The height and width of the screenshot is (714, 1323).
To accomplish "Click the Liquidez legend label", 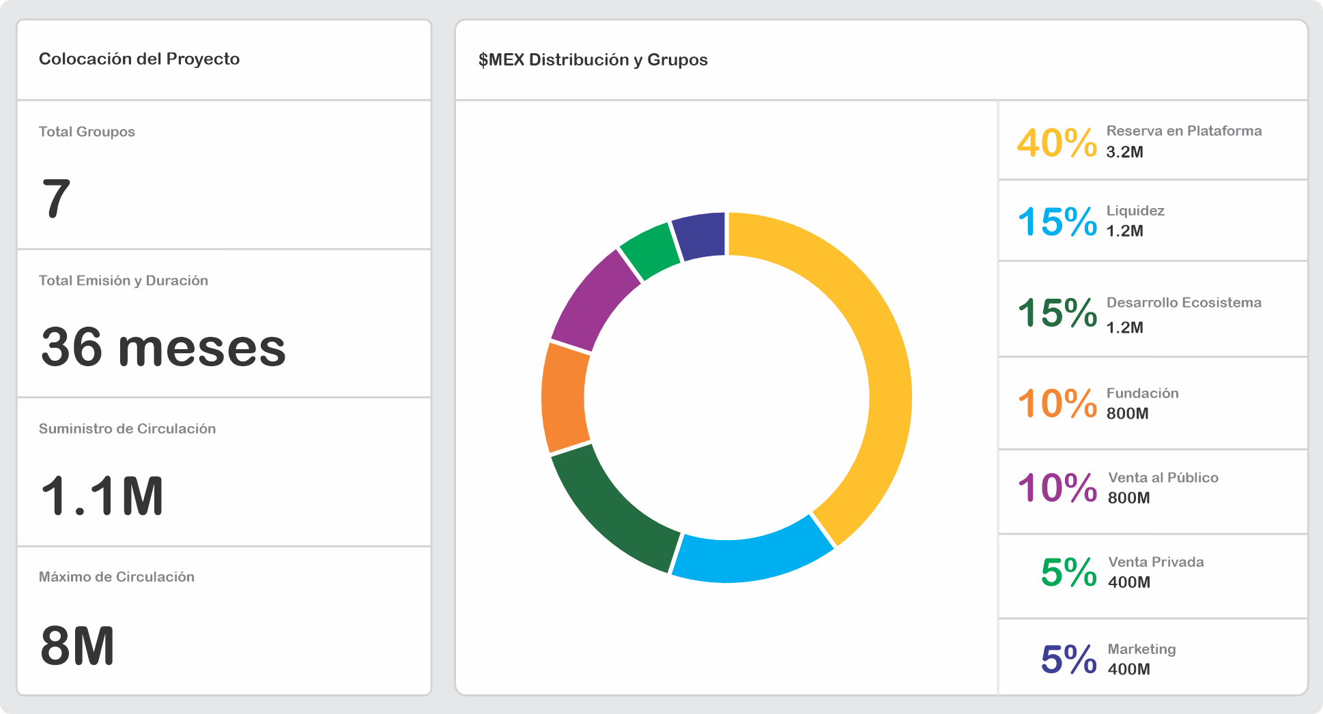I will coord(1135,211).
